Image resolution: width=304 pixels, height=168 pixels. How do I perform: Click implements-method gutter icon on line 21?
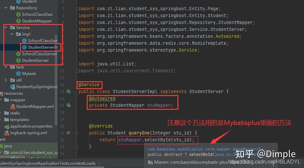(69, 133)
